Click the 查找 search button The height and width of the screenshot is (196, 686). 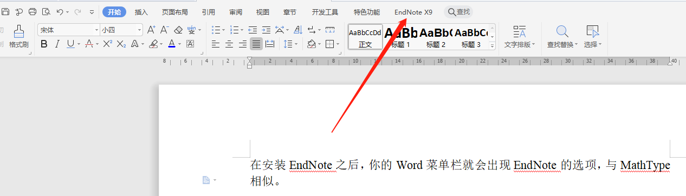tap(458, 12)
